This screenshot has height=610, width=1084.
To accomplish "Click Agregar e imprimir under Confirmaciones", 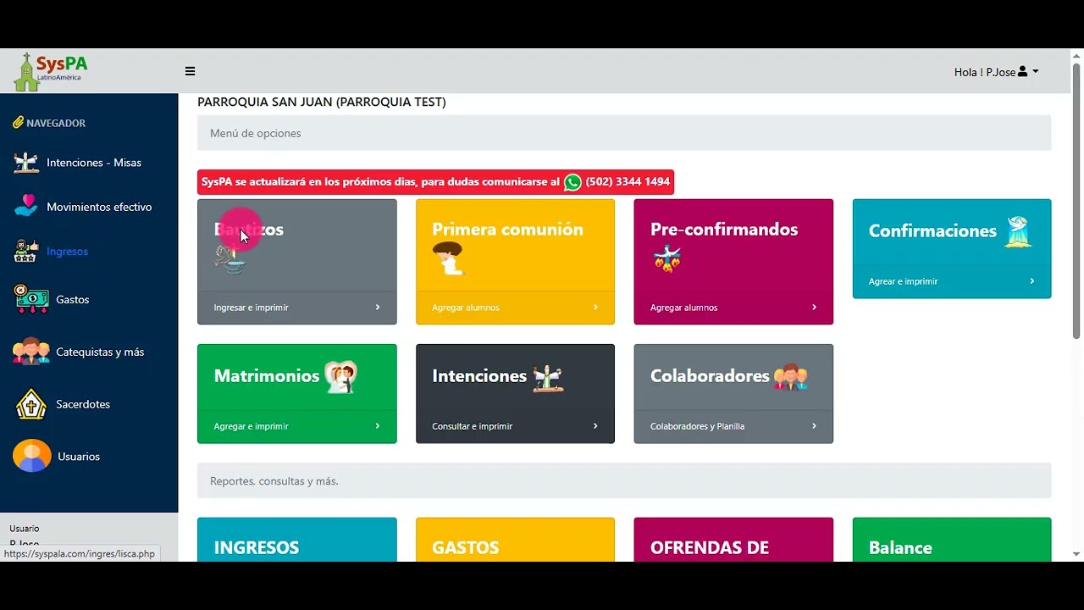I will [904, 281].
